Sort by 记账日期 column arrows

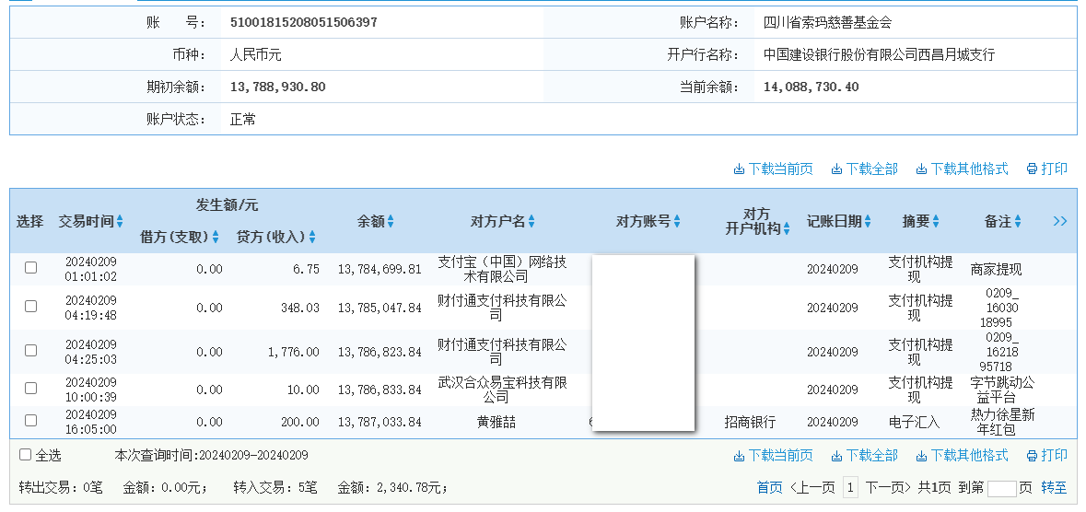(868, 221)
